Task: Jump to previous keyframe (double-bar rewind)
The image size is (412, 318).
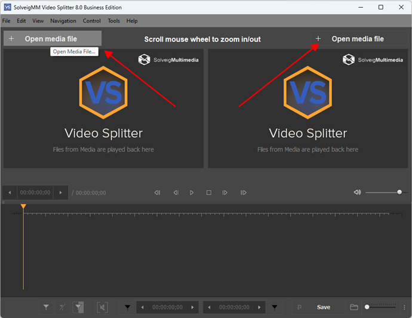Action: point(157,193)
